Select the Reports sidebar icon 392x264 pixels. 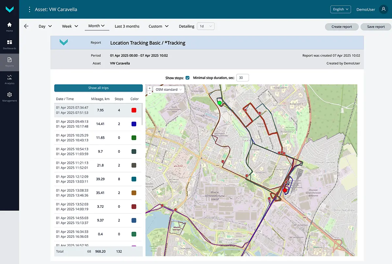(x=9, y=61)
